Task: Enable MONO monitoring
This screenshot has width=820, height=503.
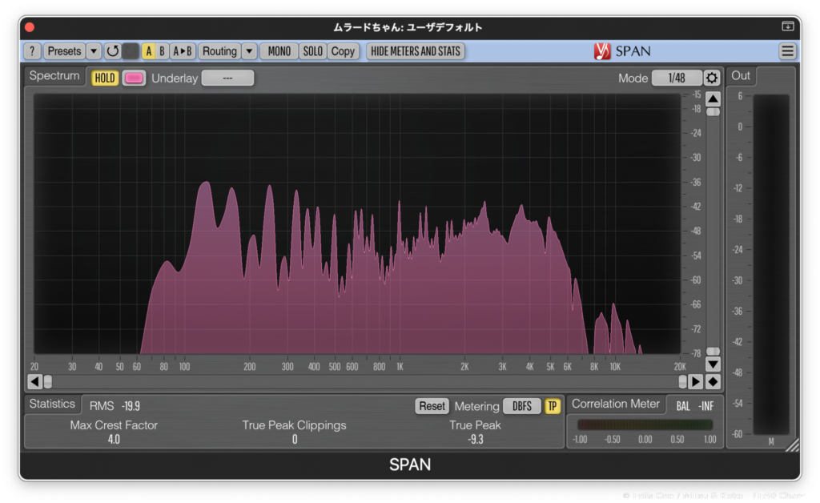Action: (279, 51)
